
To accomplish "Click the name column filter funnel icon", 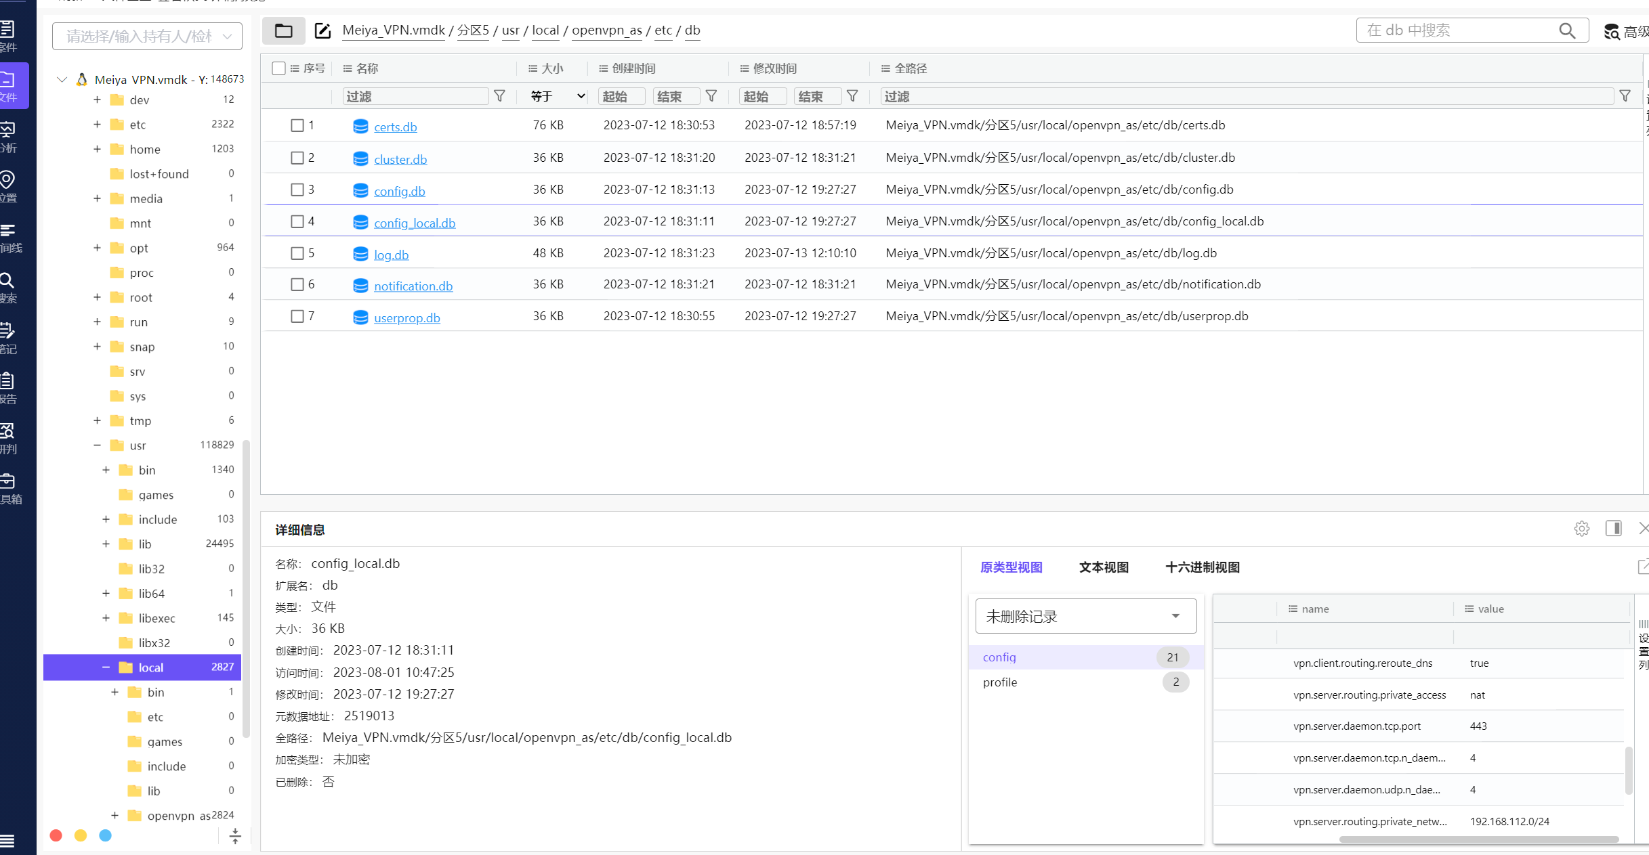I will click(499, 96).
